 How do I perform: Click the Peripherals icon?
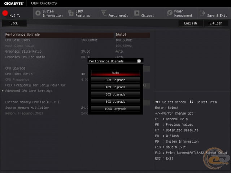pos(104,14)
